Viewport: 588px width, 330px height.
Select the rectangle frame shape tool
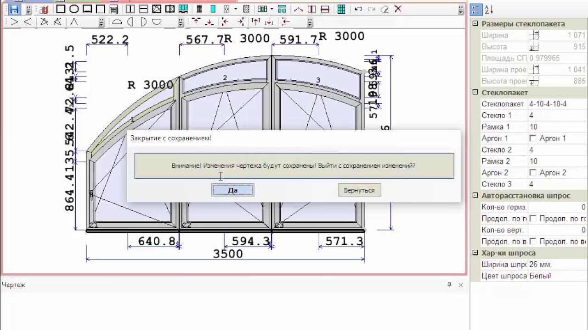point(61,9)
